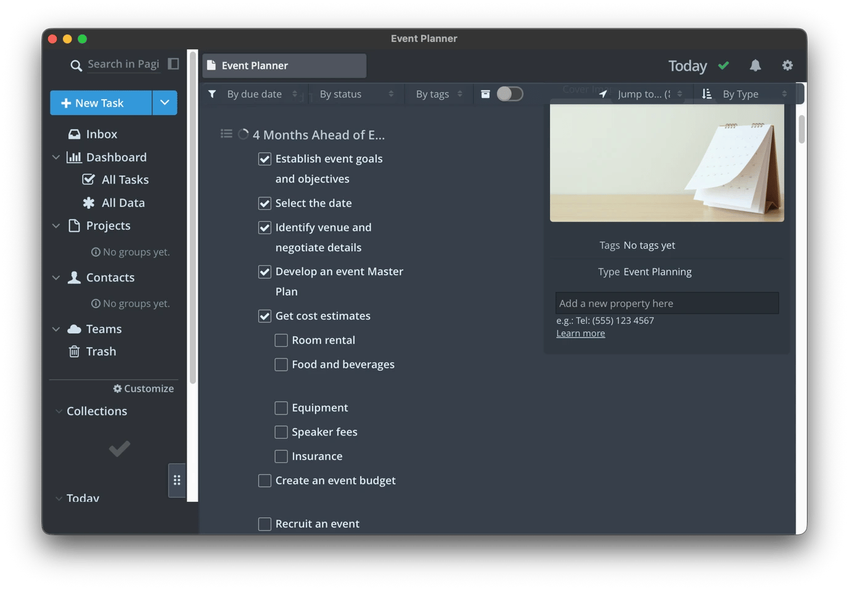Click the Jump to arrow icon

[603, 94]
